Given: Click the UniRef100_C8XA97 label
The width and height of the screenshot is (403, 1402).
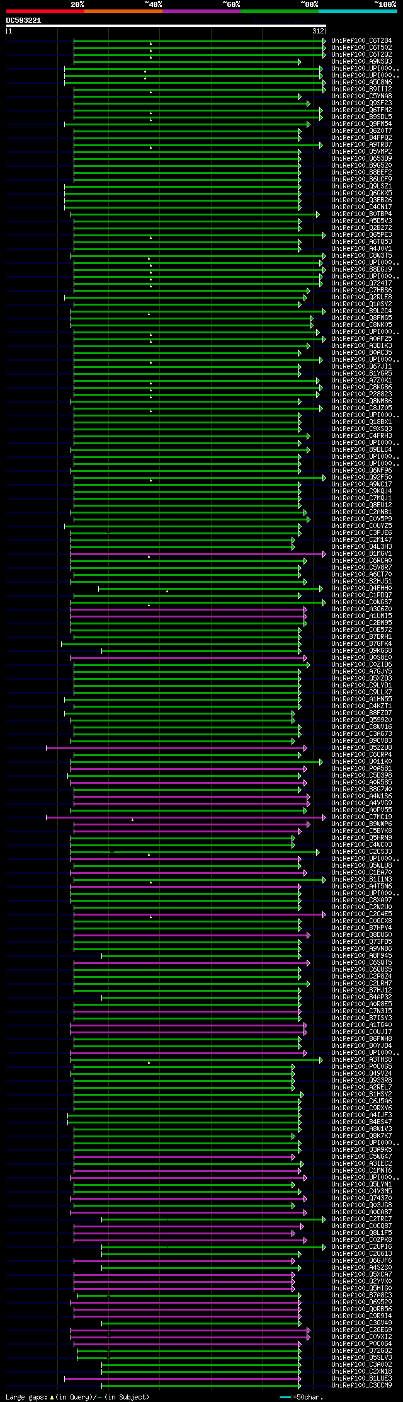Looking at the screenshot, I should 361,900.
